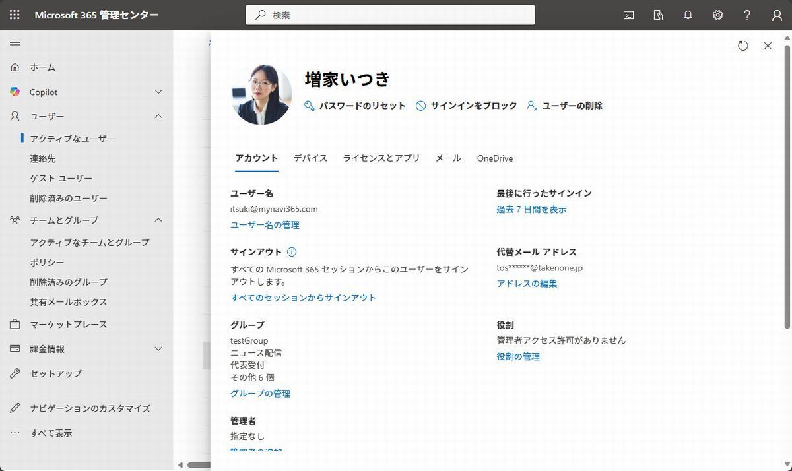Image resolution: width=792 pixels, height=471 pixels.
Task: Collapse the チームとグループ section chevron
Action: (158, 220)
